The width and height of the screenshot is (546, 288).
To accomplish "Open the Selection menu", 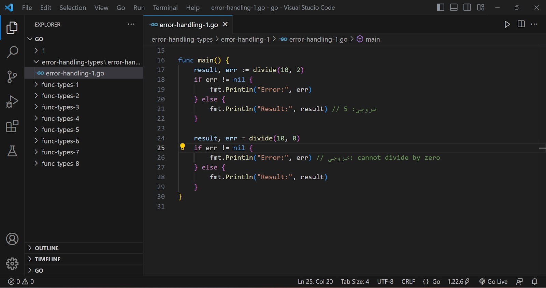I will (x=73, y=8).
